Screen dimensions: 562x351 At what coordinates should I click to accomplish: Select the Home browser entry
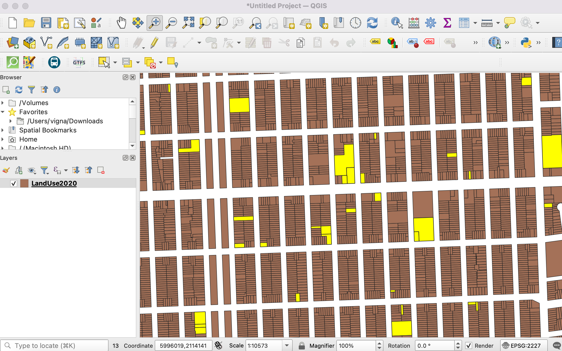28,139
